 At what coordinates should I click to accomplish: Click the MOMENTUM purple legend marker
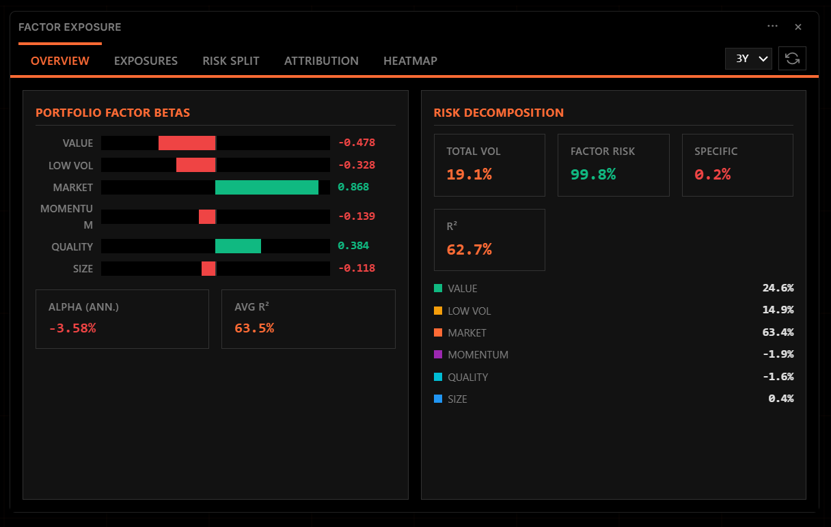438,354
